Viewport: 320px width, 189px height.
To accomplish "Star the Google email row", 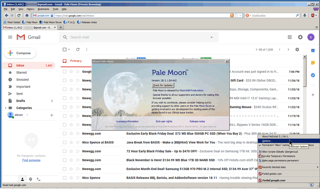I will (71, 72).
